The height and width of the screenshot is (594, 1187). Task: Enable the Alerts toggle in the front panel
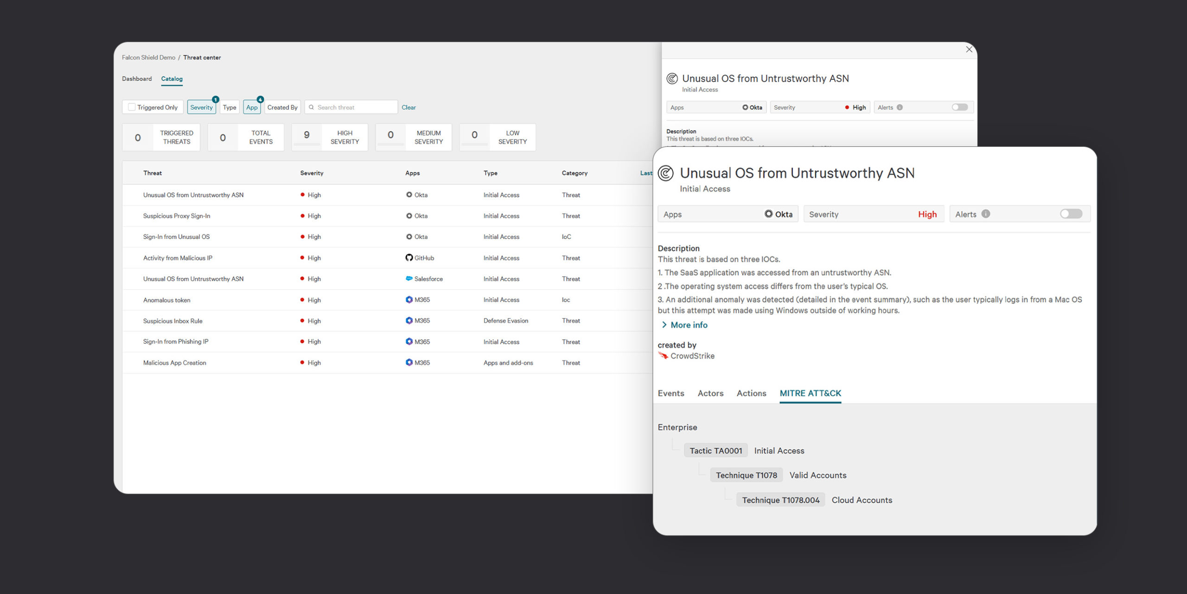click(1071, 214)
